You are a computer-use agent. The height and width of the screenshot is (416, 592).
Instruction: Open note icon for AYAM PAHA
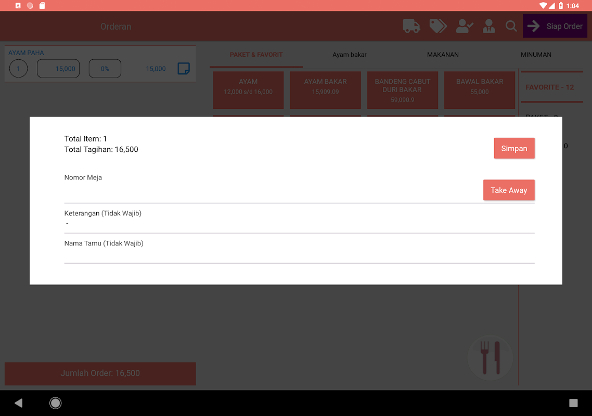click(184, 68)
